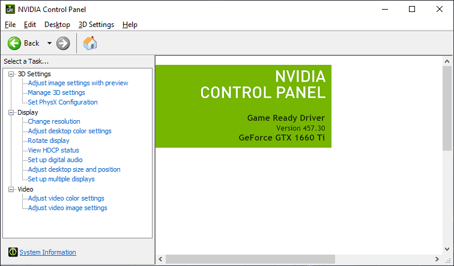Open the System Information link
454x266 pixels.
pyautogui.click(x=48, y=252)
